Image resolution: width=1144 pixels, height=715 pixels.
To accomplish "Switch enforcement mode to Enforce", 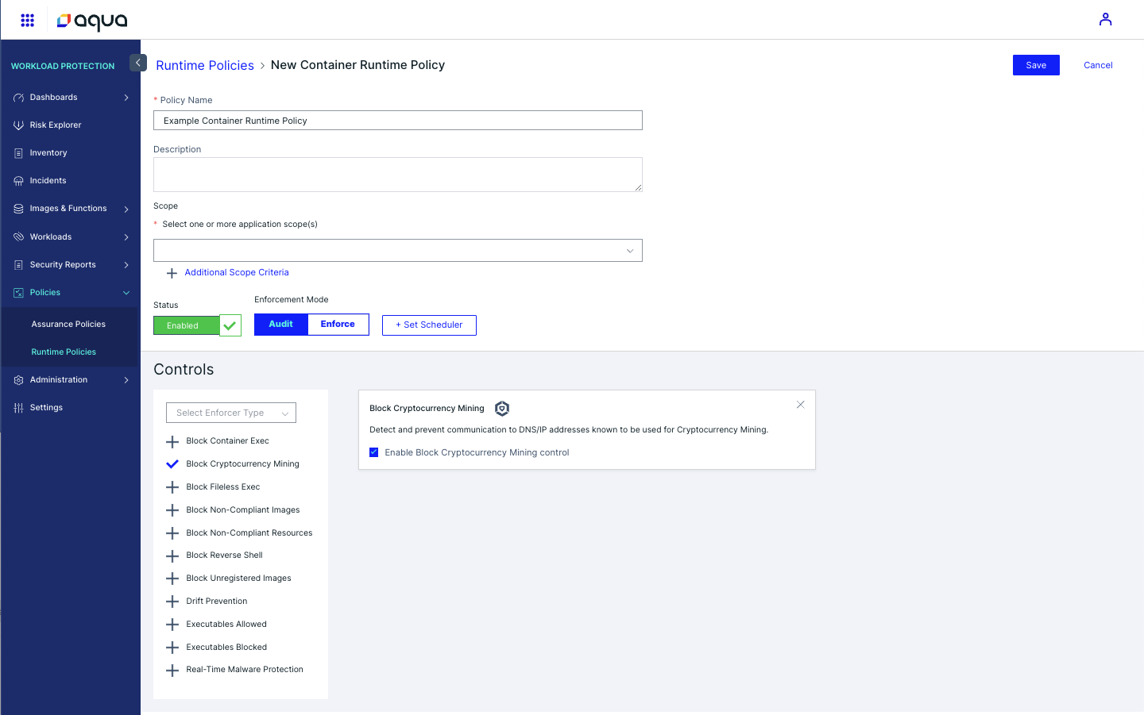I will [x=338, y=325].
